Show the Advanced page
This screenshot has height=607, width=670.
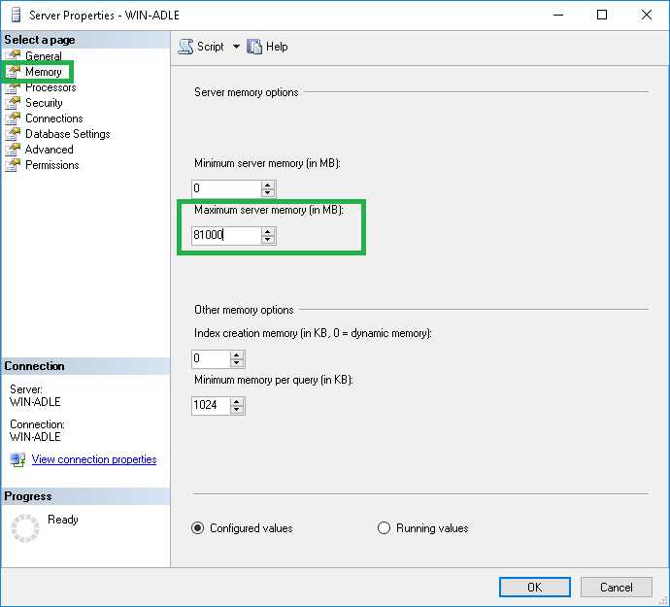(50, 150)
